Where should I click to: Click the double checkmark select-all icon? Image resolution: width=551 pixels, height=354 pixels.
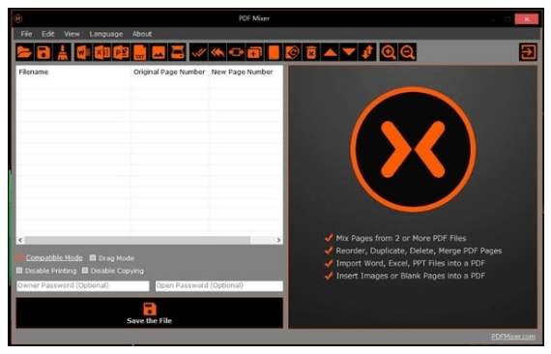tap(198, 52)
